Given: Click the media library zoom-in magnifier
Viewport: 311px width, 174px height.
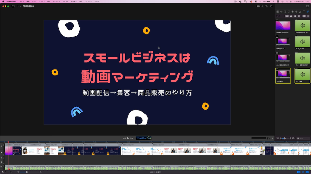Looking at the screenshot, I should click(x=291, y=138).
